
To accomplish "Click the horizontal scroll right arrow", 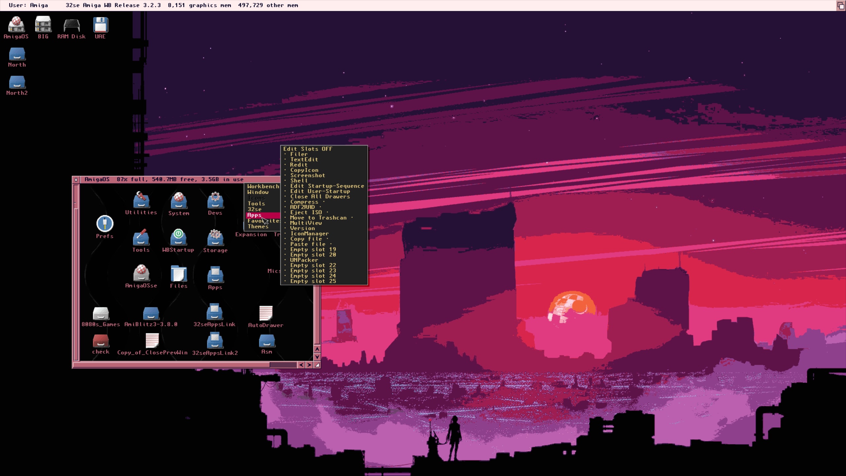I will 309,365.
